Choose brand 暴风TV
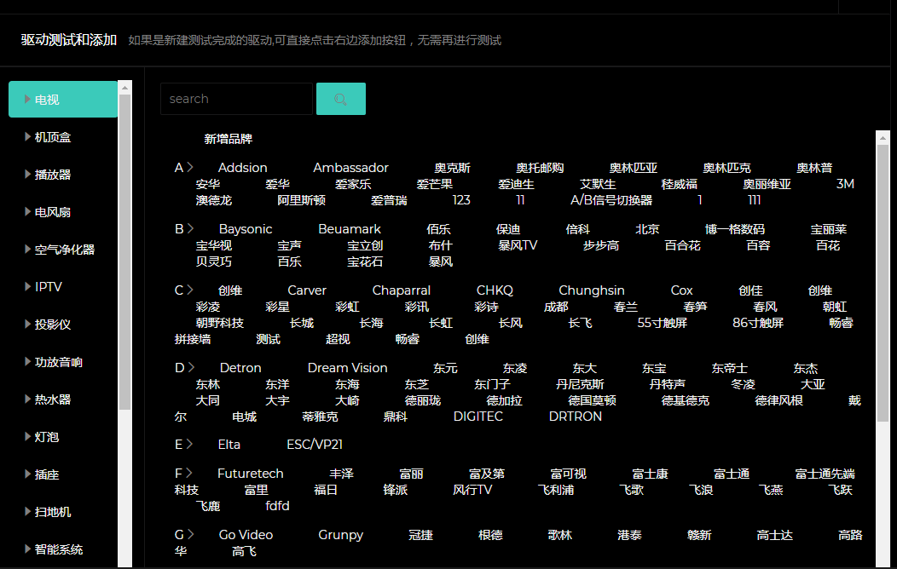 pos(518,245)
